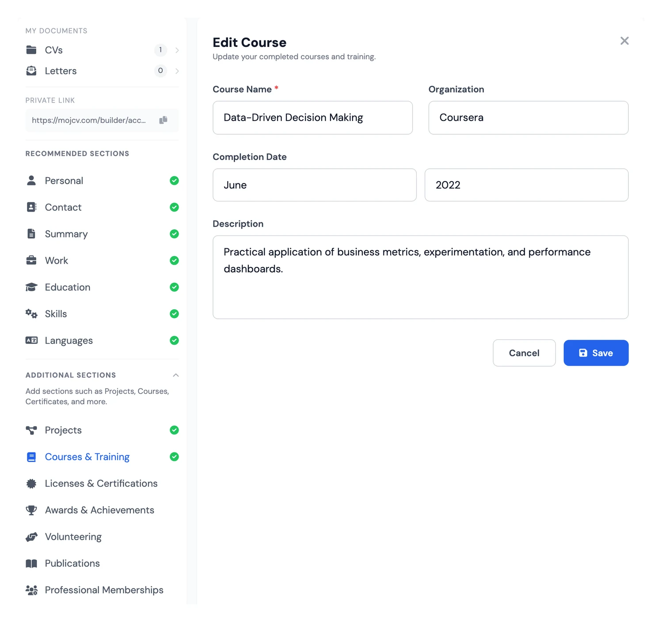The width and height of the screenshot is (662, 622).
Task: Click the Summary document icon
Action: 31,234
